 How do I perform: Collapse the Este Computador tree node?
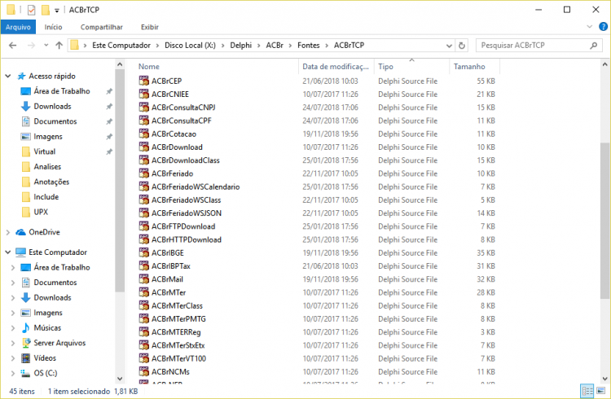(8, 252)
